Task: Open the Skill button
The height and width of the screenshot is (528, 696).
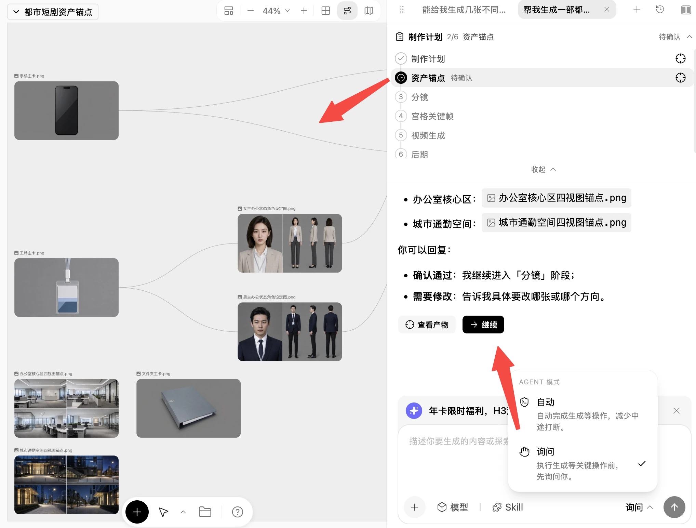Action: tap(508, 507)
